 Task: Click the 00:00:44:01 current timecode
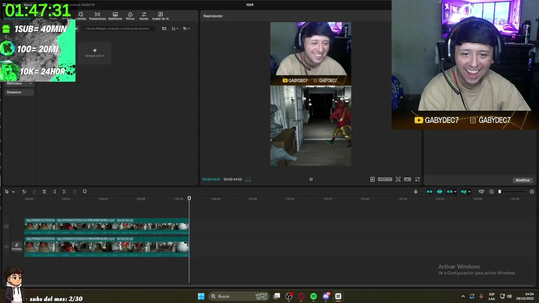coord(211,179)
